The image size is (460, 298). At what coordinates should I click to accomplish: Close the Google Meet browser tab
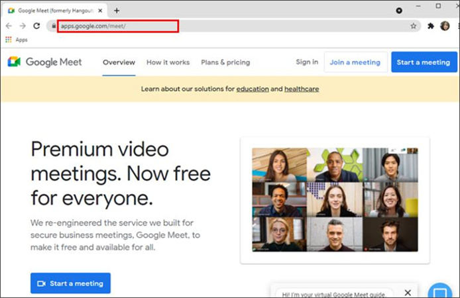click(x=100, y=11)
